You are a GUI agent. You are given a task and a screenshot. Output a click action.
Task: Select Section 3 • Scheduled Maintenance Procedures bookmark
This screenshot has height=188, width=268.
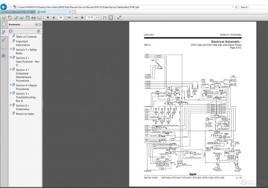(24, 75)
